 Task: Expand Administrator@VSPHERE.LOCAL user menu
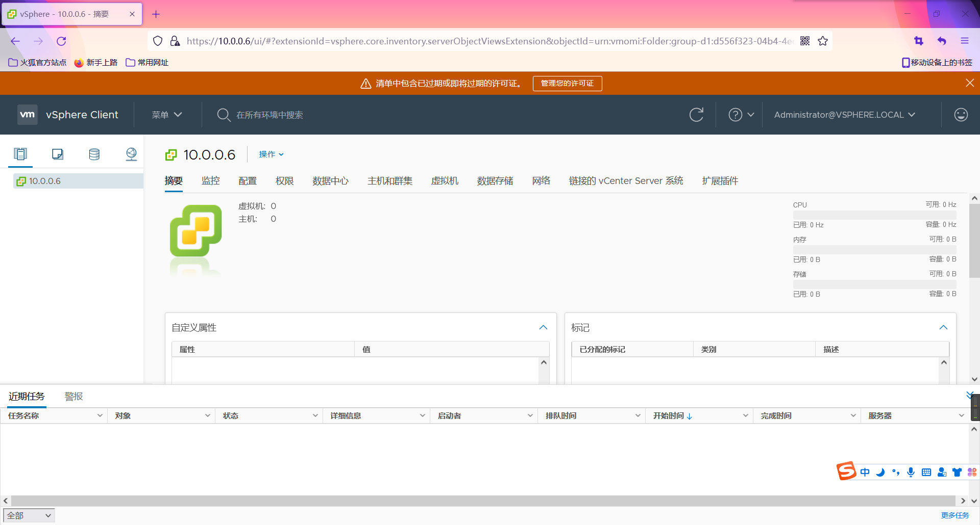click(x=844, y=115)
